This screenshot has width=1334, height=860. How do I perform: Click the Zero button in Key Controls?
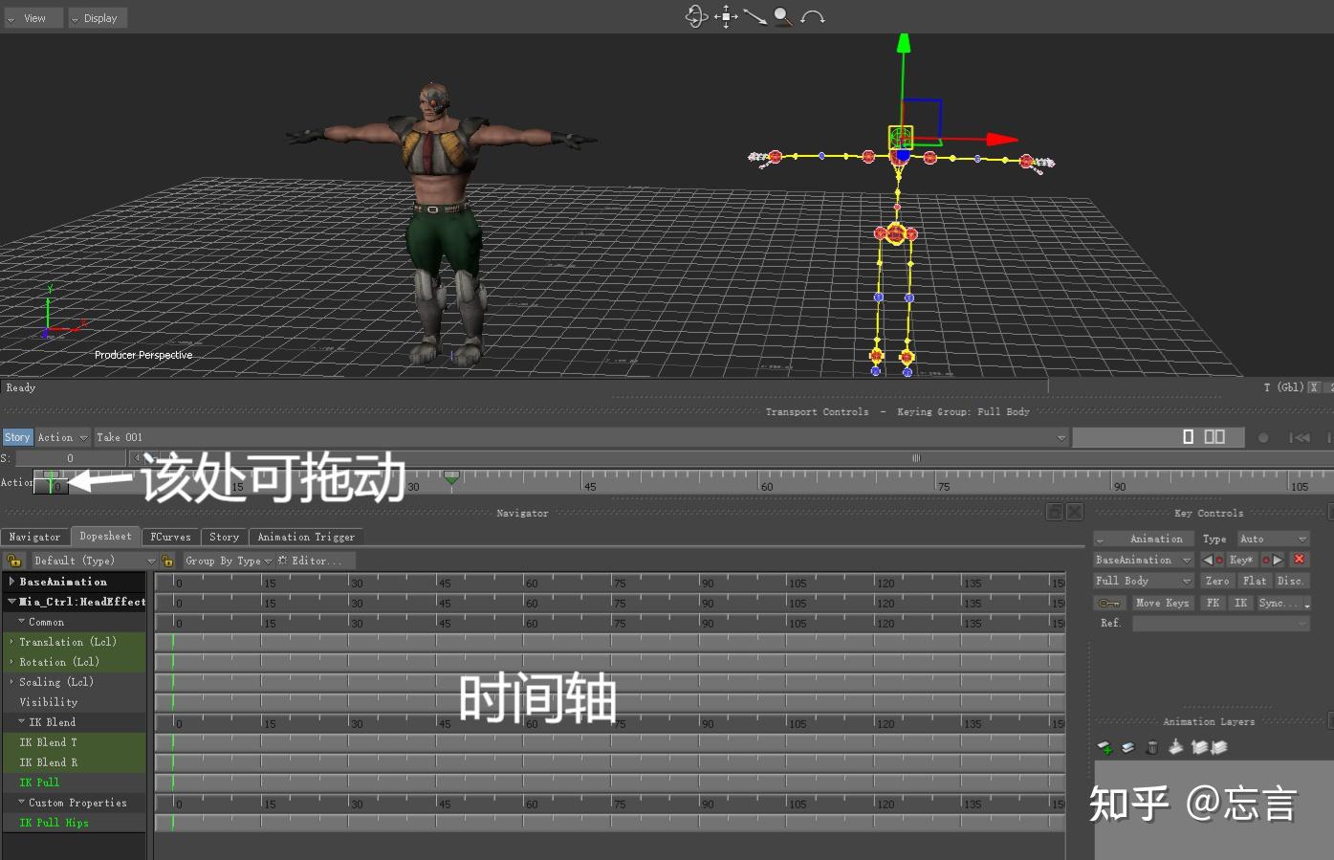tap(1216, 582)
